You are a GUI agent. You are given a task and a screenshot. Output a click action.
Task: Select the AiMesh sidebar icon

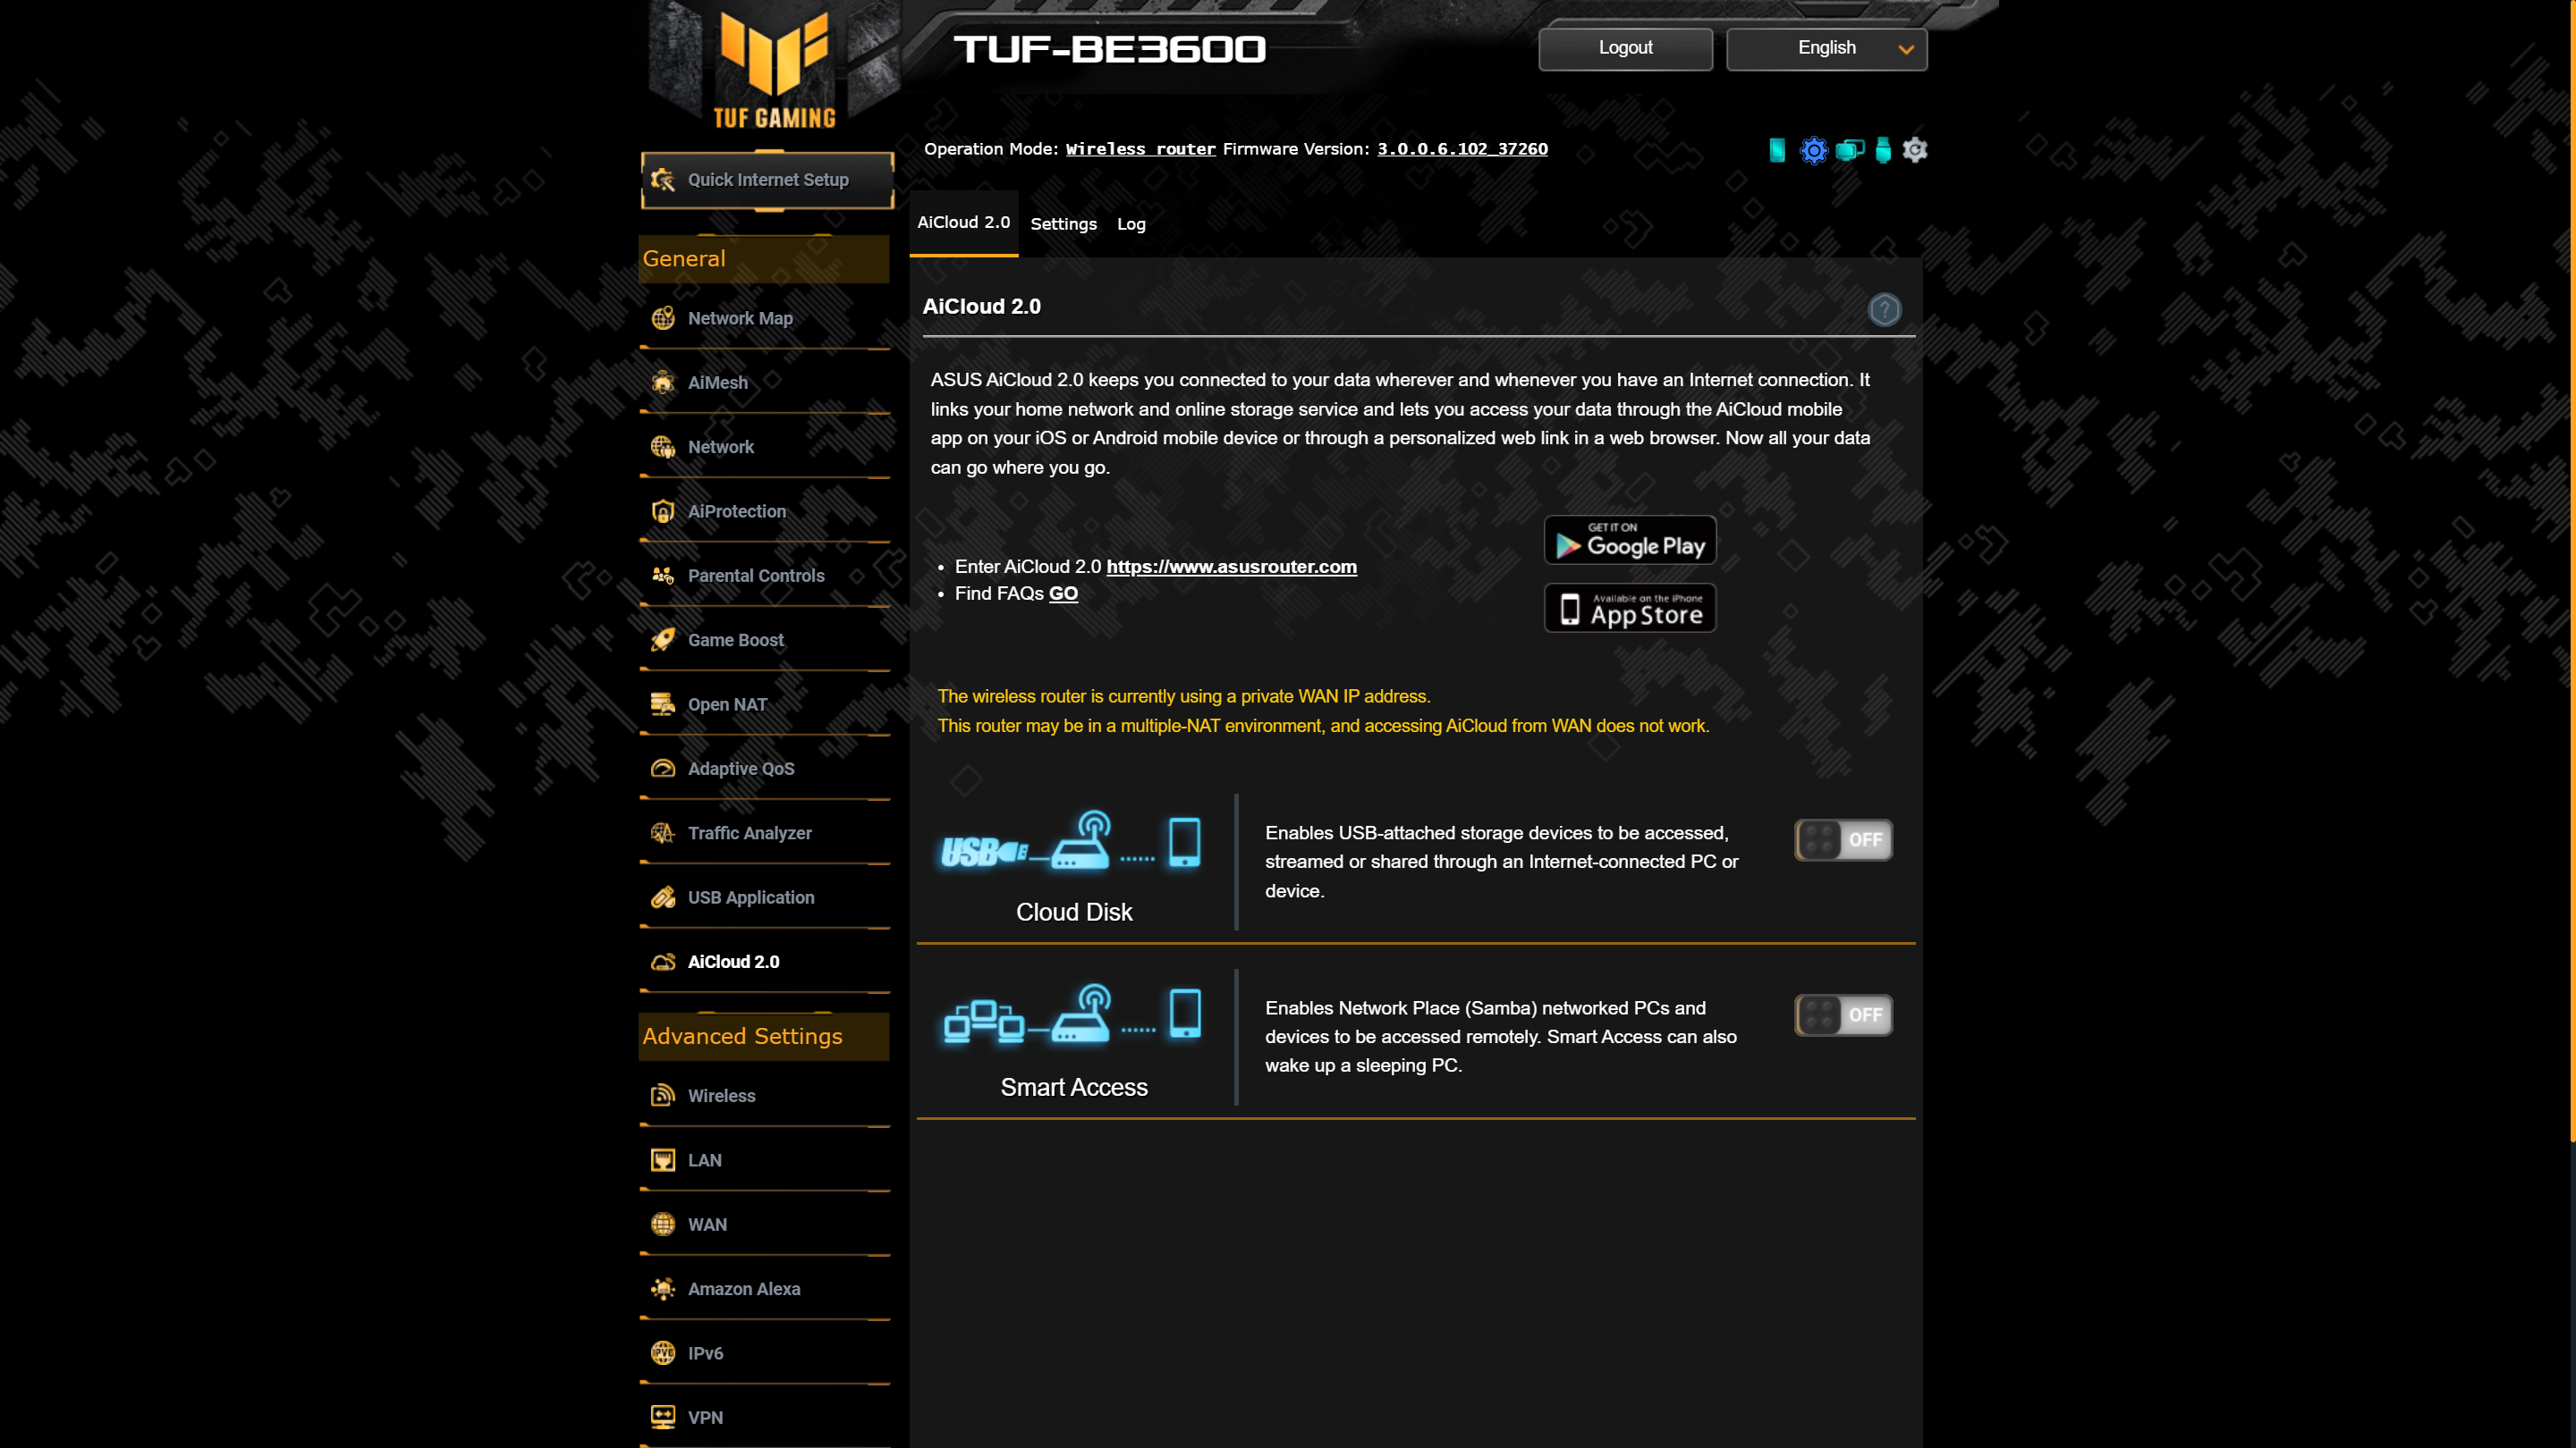click(664, 382)
